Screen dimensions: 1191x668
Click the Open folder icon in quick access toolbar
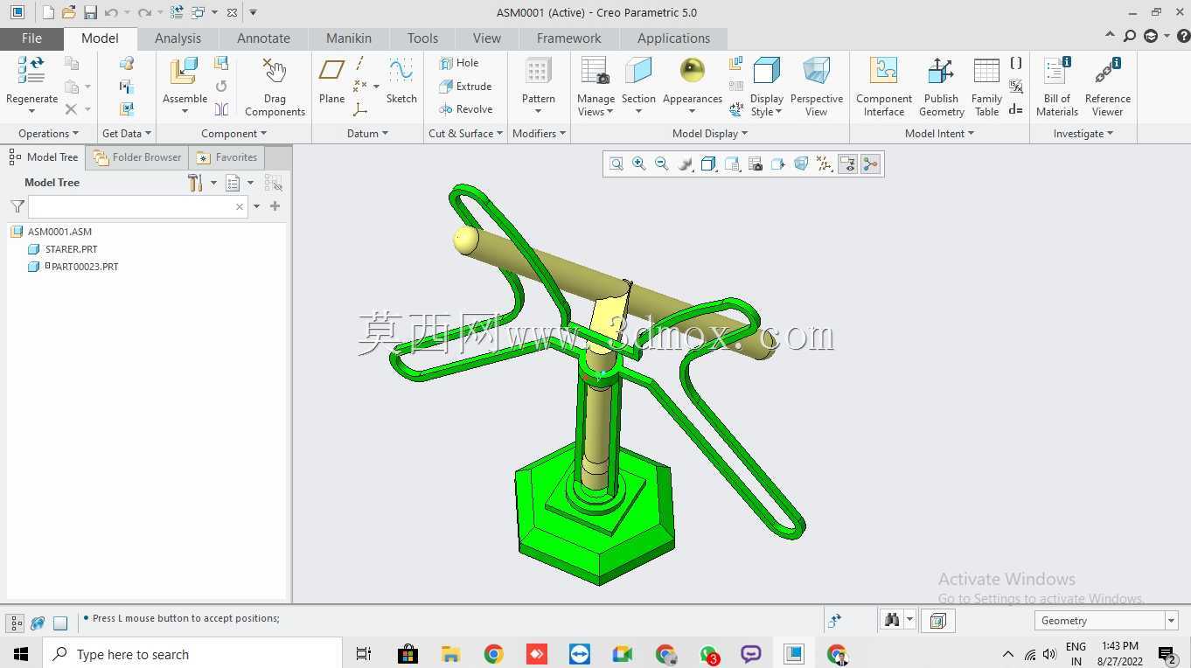tap(69, 12)
